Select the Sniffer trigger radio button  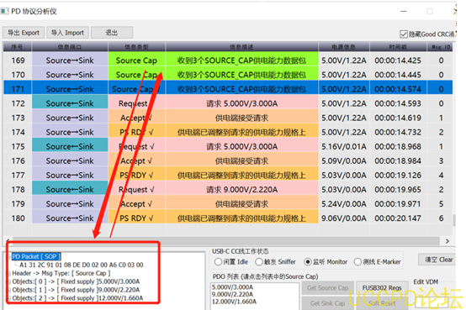click(x=259, y=261)
